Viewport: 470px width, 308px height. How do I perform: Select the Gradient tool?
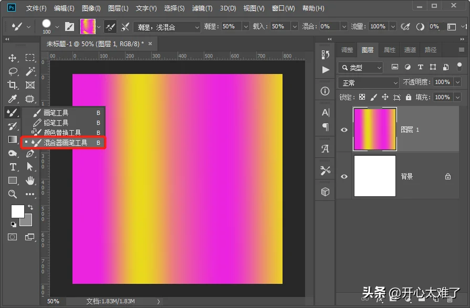[13, 140]
